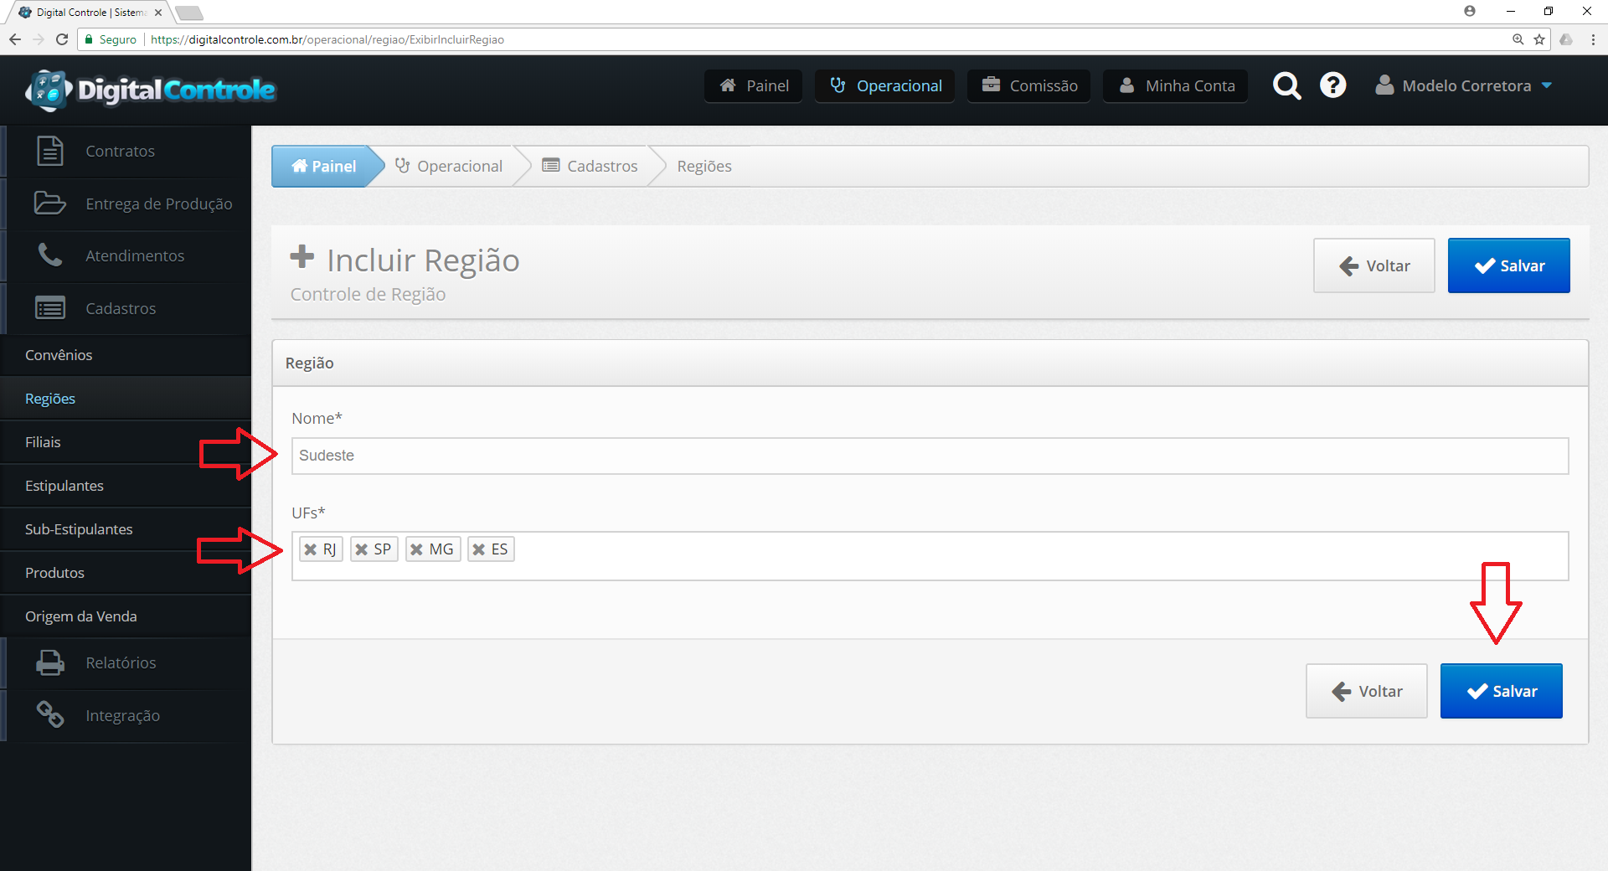This screenshot has width=1608, height=871.
Task: Expand the Modelo Corretora dropdown caret
Action: (x=1547, y=85)
